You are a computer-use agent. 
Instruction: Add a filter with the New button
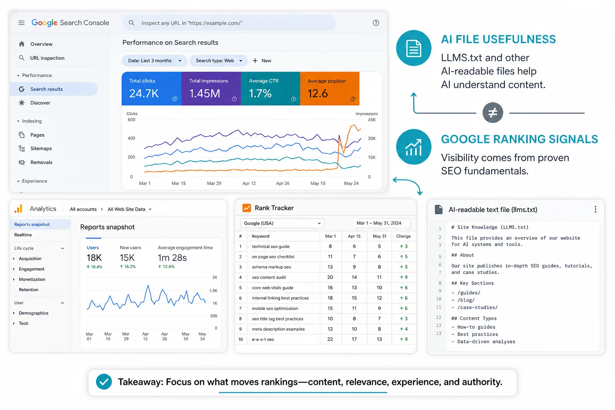262,61
